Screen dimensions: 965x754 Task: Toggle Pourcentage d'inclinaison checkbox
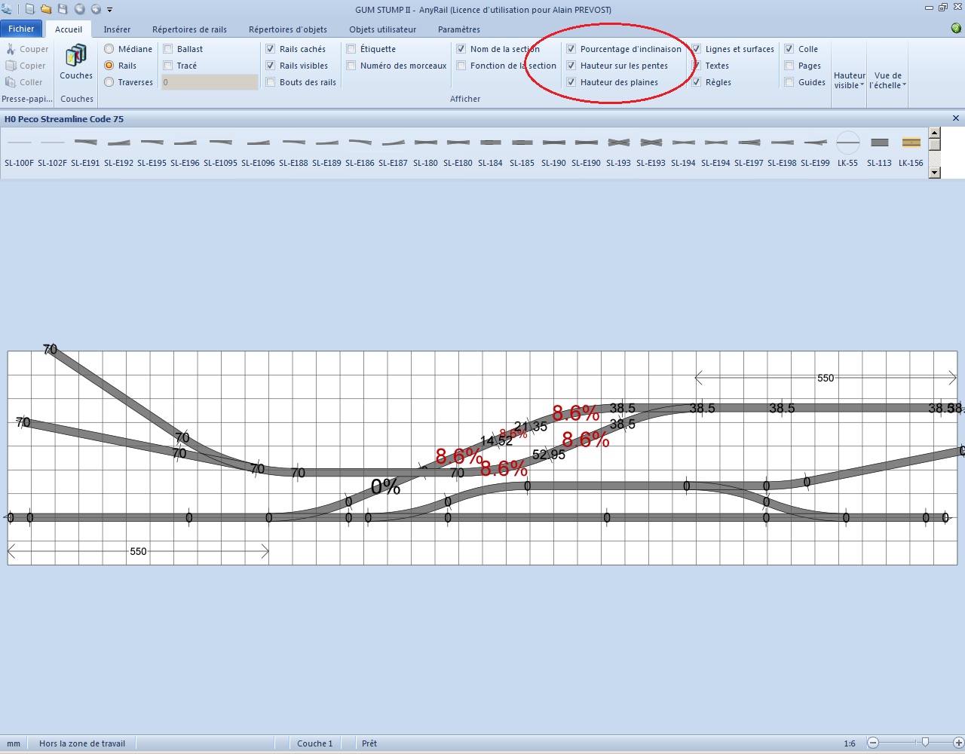coord(571,49)
